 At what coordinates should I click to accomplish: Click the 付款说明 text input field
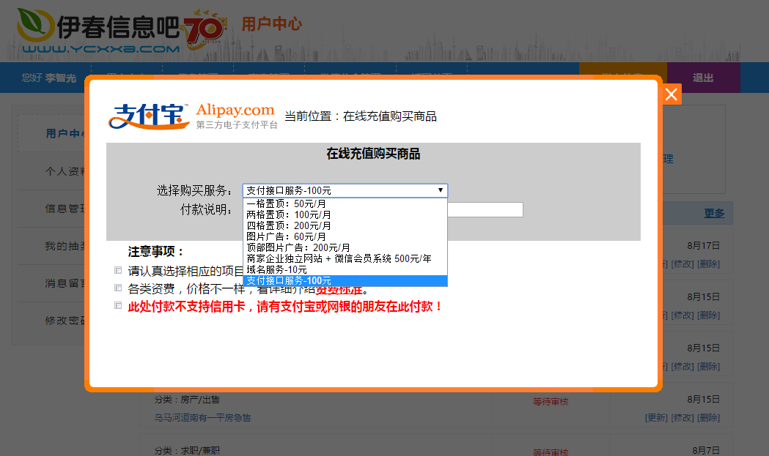485,210
